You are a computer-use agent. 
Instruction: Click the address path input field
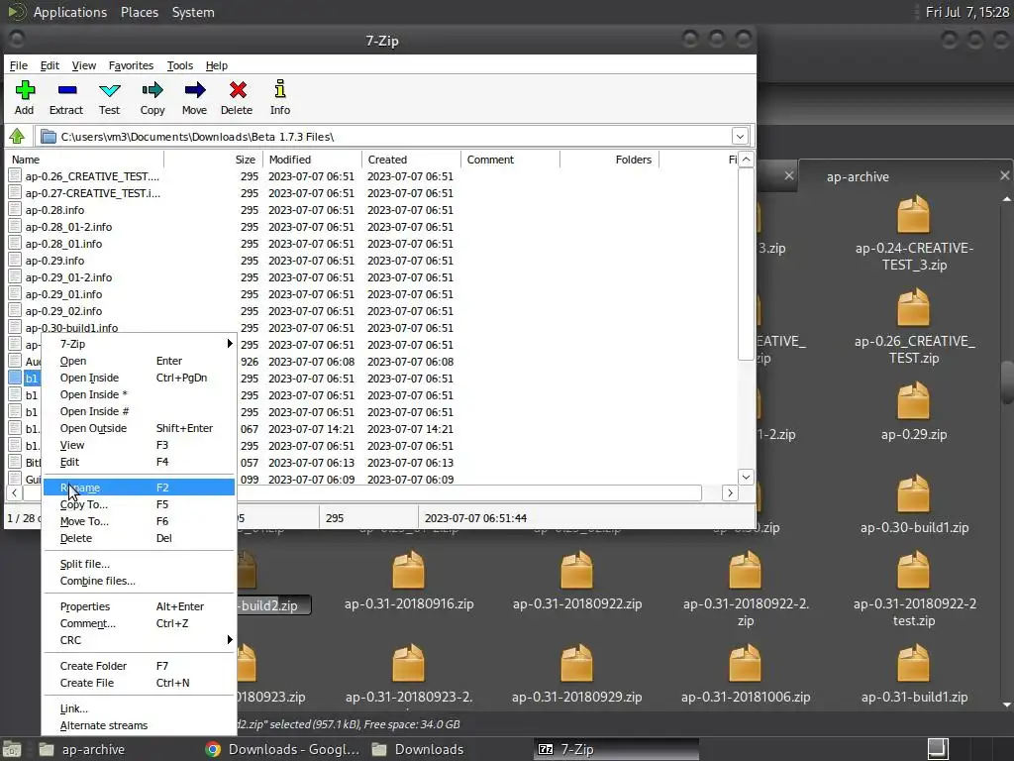point(384,137)
